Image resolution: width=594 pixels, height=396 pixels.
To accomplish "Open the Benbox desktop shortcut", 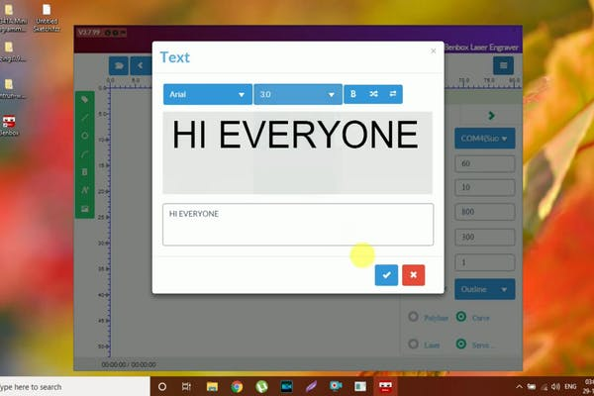I will pyautogui.click(x=9, y=126).
